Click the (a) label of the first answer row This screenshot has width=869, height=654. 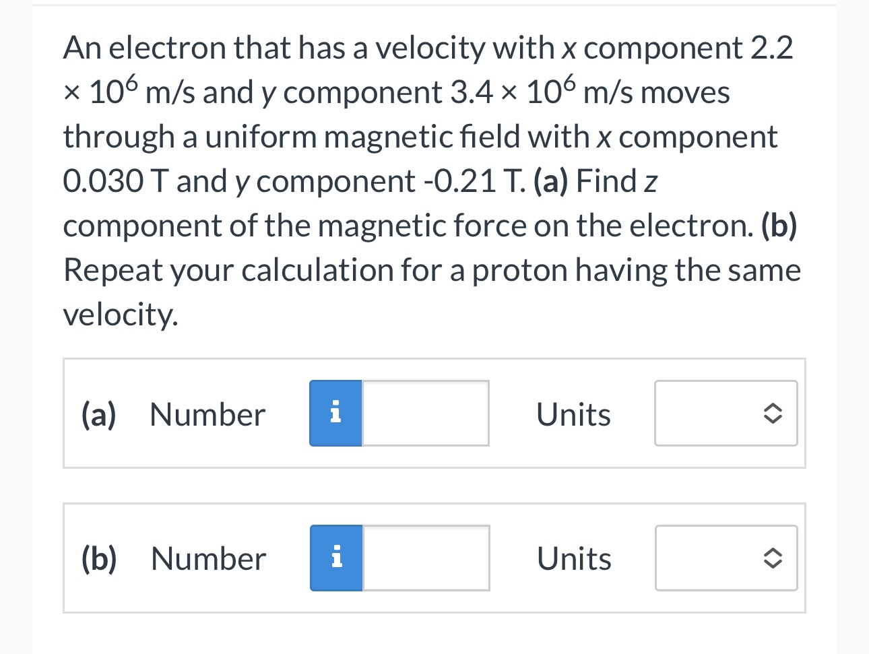[98, 414]
